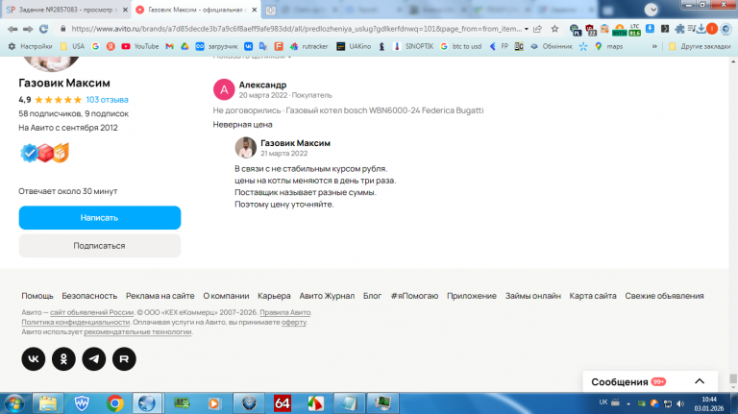The width and height of the screenshot is (738, 414).
Task: Click the share page icon in address bar
Action: click(538, 29)
